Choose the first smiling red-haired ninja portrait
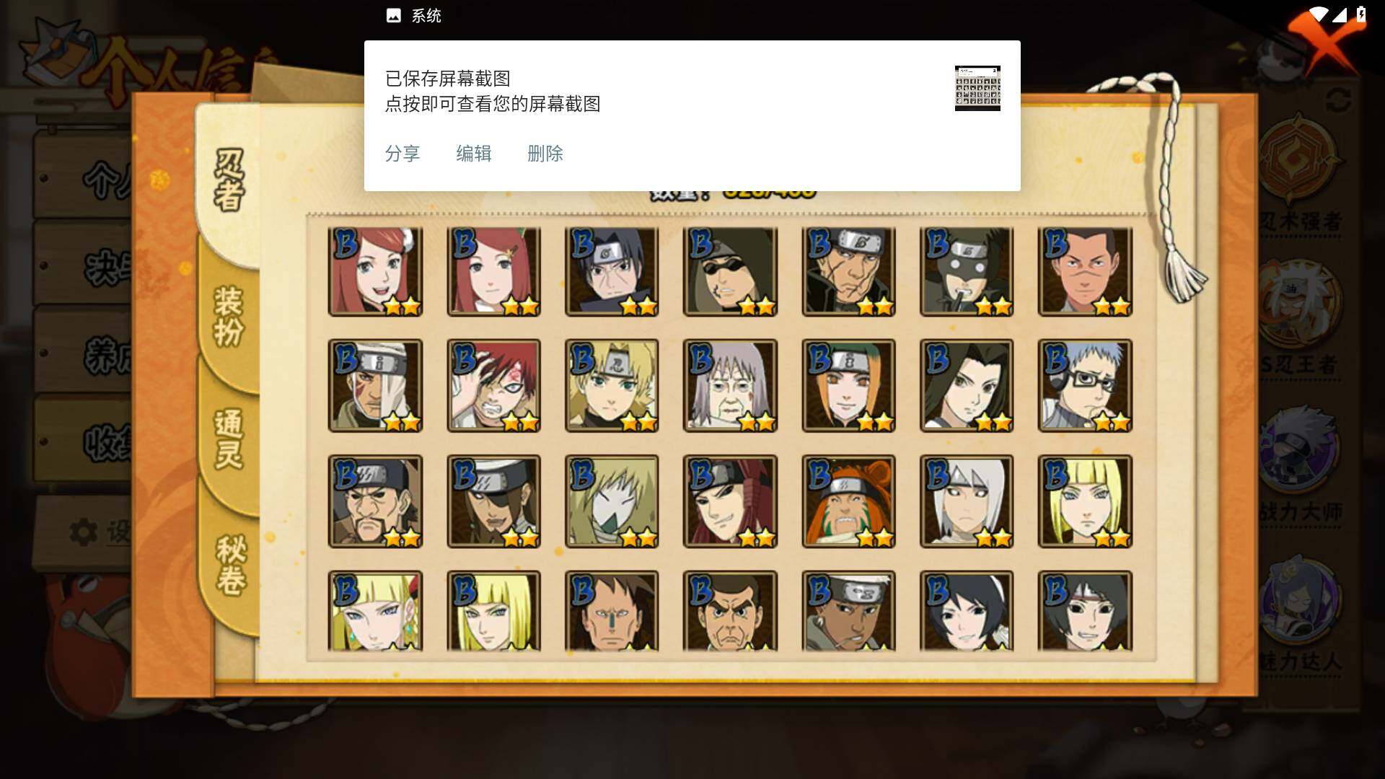This screenshot has height=779, width=1385. click(375, 272)
